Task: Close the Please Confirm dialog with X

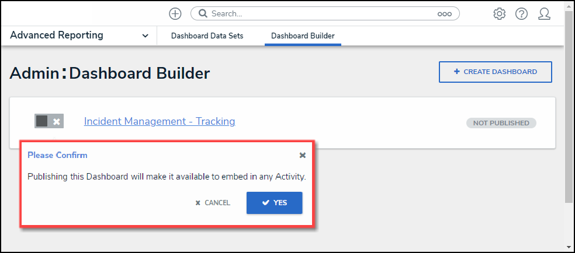Action: [303, 155]
